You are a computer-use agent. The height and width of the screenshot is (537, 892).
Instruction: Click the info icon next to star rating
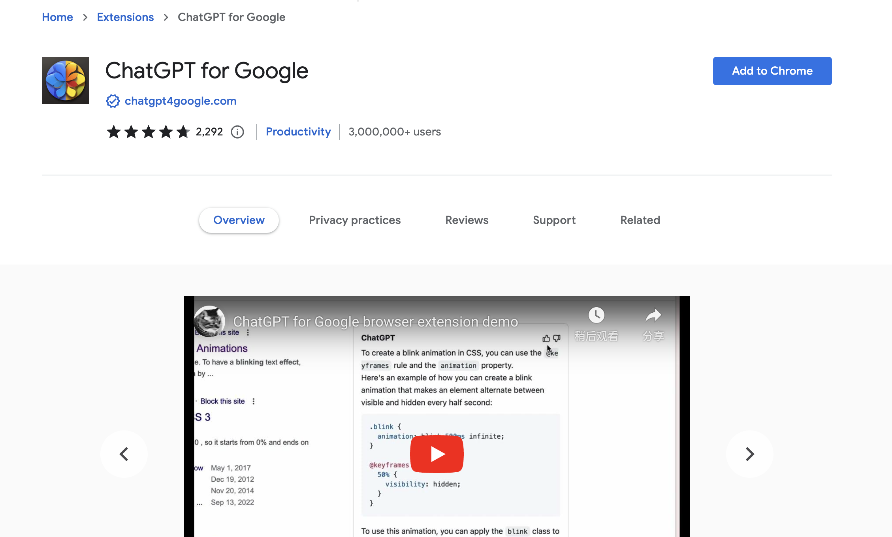point(237,131)
